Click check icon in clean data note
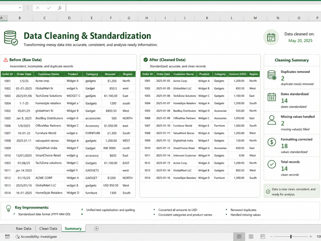The height and width of the screenshot is (241, 321). point(268,191)
